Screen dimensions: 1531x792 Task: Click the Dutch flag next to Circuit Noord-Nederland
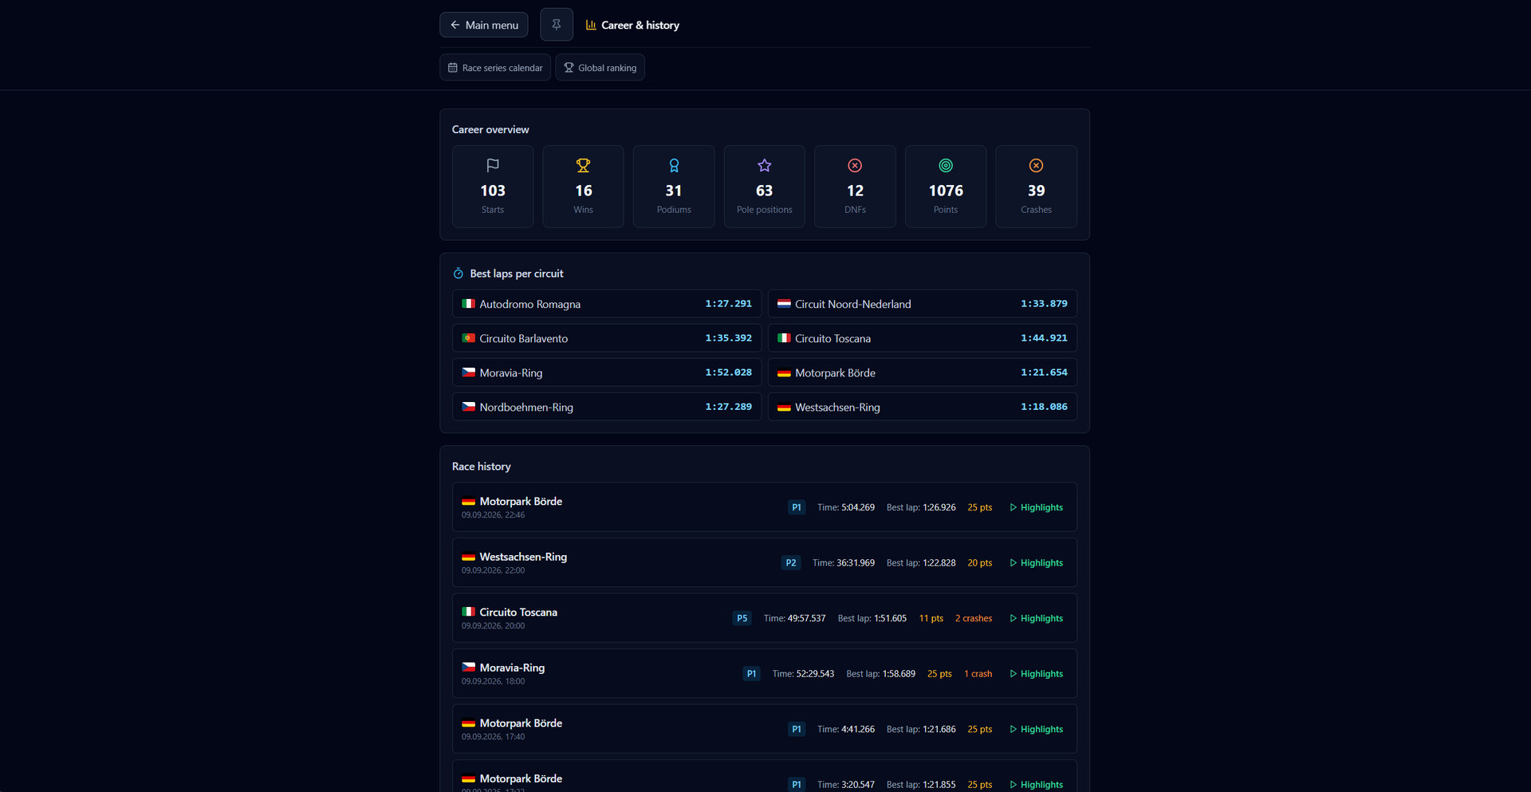tap(784, 304)
